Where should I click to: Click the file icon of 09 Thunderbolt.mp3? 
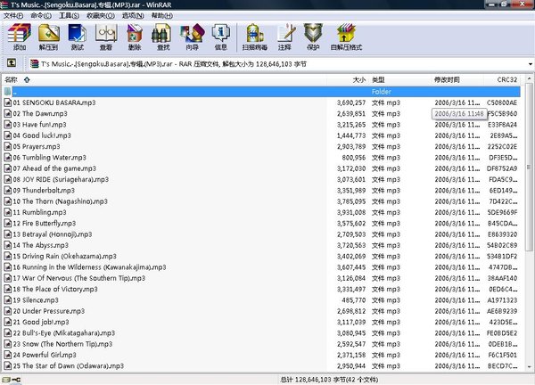tap(7, 191)
